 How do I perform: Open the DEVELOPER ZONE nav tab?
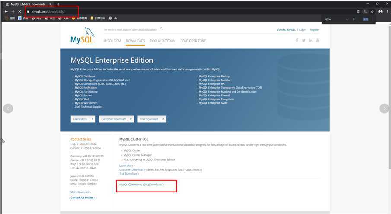193,41
